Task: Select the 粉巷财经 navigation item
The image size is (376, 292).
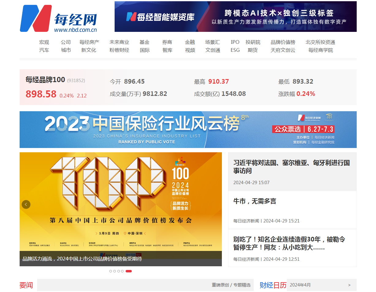Action: coord(120,50)
